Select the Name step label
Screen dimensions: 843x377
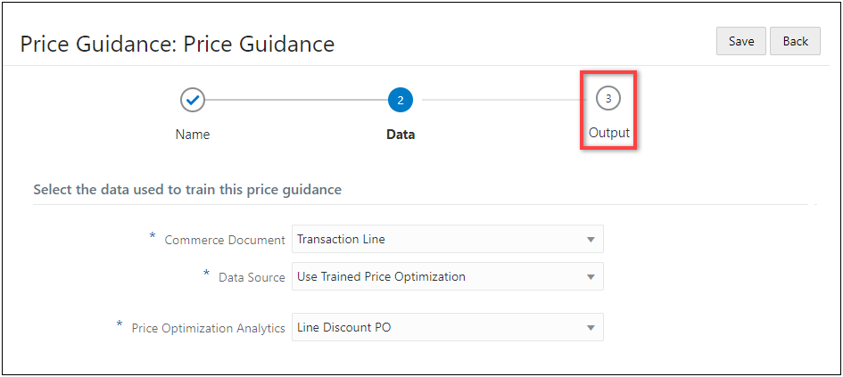pyautogui.click(x=193, y=135)
